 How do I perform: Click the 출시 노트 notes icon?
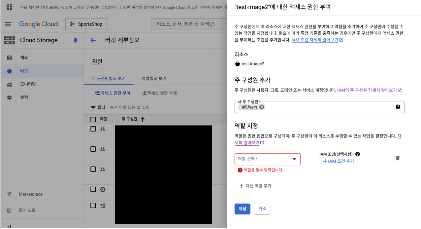pyautogui.click(x=9, y=211)
